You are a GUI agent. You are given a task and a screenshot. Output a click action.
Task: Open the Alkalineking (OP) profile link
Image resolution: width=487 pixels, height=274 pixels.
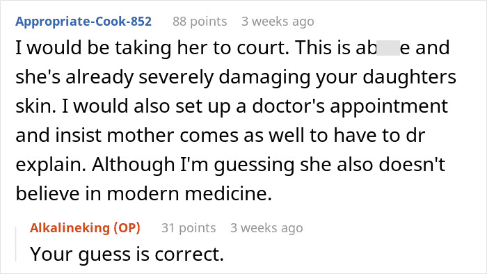click(85, 228)
